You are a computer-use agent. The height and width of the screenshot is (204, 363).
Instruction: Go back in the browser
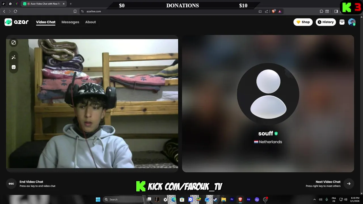coord(4,11)
